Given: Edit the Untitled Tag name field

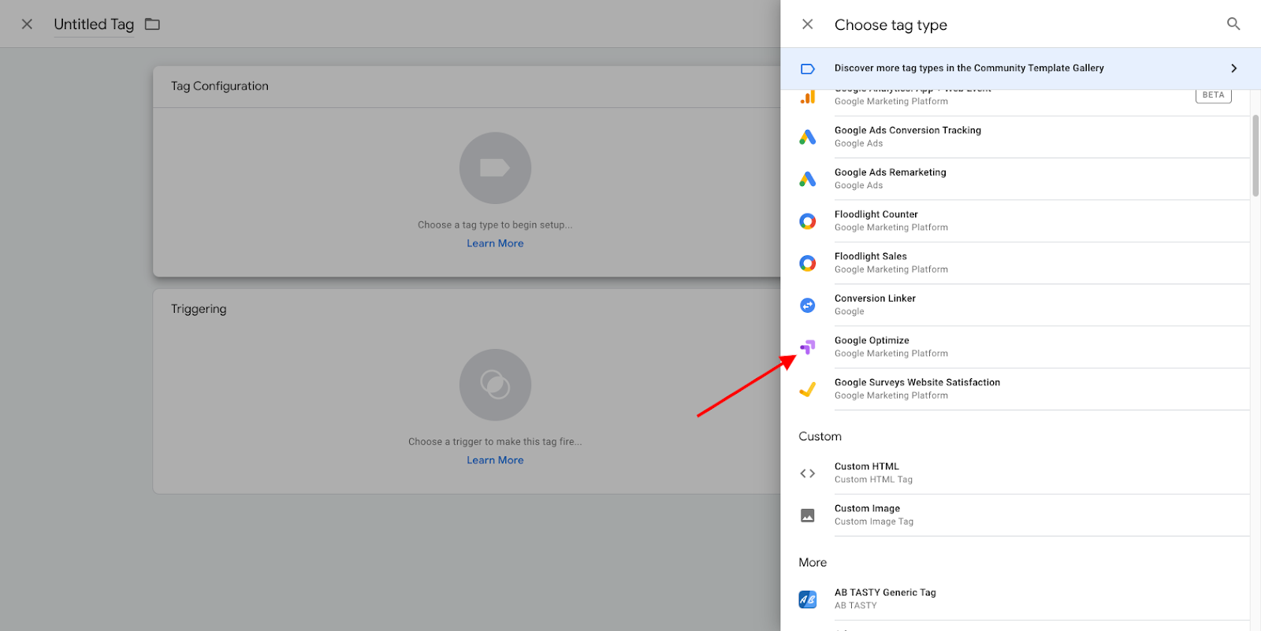Looking at the screenshot, I should (94, 24).
